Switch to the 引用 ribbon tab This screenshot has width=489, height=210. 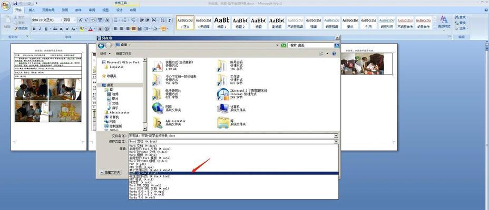click(x=65, y=10)
